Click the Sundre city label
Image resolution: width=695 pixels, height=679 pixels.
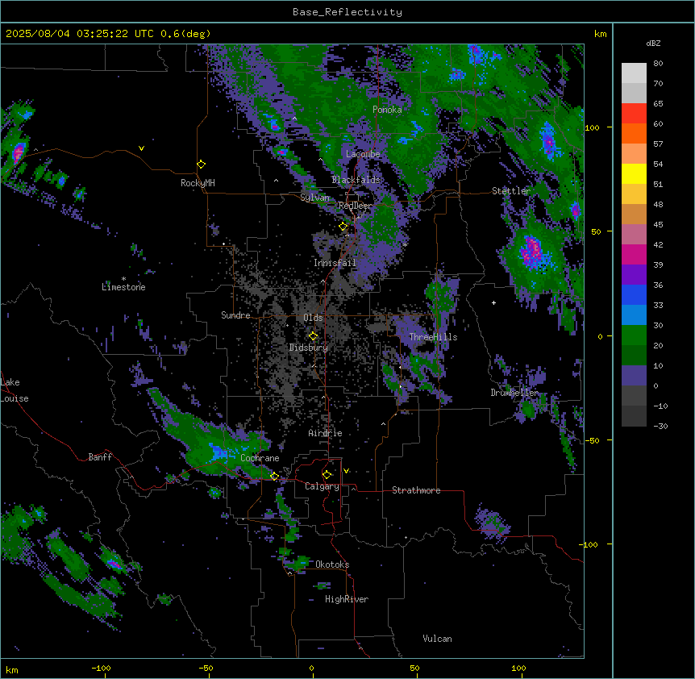235,315
